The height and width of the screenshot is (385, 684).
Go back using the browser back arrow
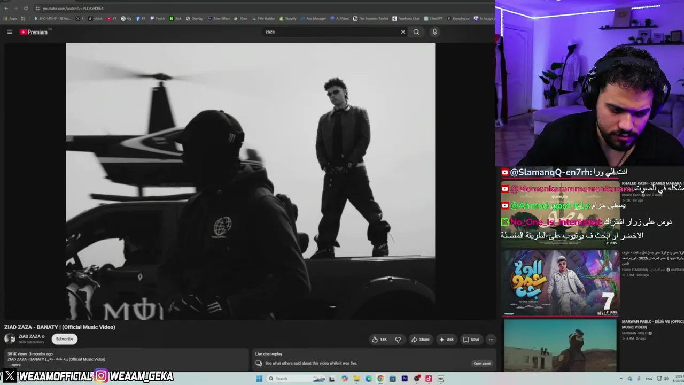click(6, 9)
